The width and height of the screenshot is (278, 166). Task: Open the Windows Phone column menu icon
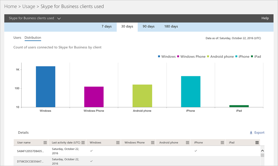click(x=153, y=143)
